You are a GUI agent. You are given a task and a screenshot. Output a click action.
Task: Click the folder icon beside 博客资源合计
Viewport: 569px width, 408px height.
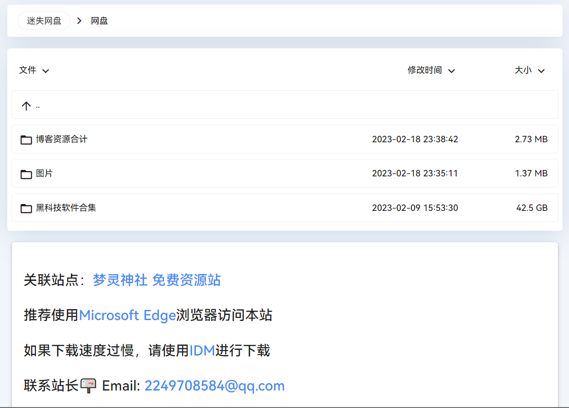click(x=26, y=140)
